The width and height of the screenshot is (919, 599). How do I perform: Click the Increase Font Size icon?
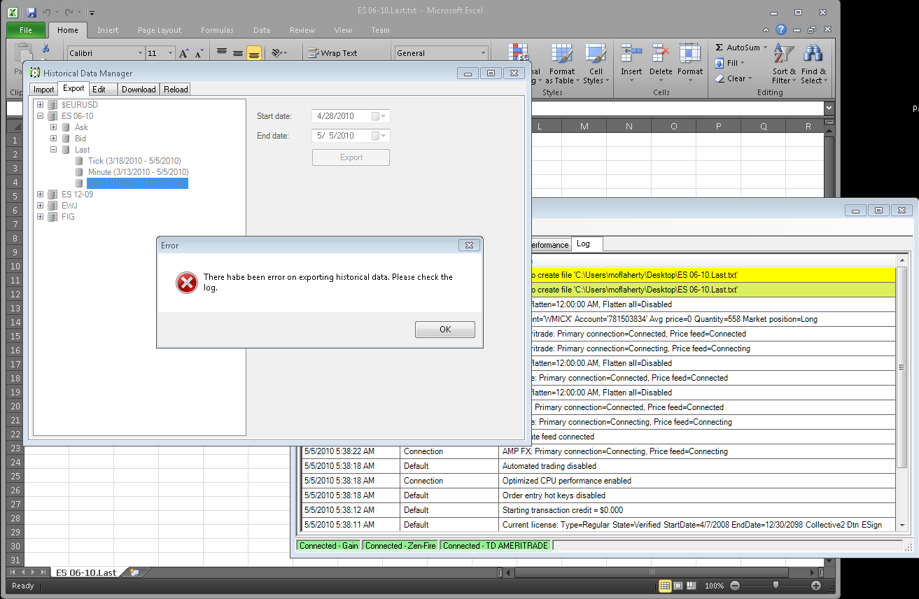[x=184, y=53]
